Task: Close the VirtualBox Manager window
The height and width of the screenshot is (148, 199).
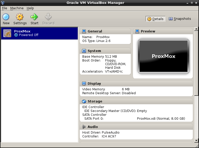Action: pyautogui.click(x=196, y=3)
